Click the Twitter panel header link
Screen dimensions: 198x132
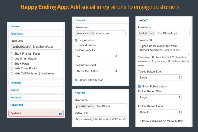click(x=142, y=20)
